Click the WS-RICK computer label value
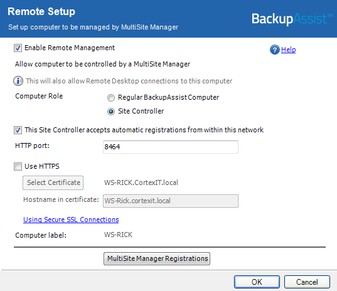Viewport: 337px width, 291px height. point(118,235)
